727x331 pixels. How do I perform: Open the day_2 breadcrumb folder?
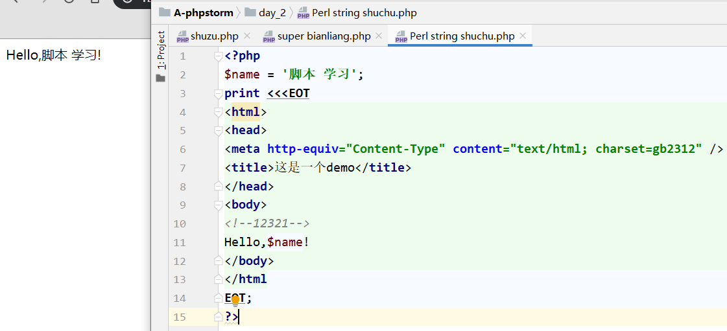pos(272,13)
